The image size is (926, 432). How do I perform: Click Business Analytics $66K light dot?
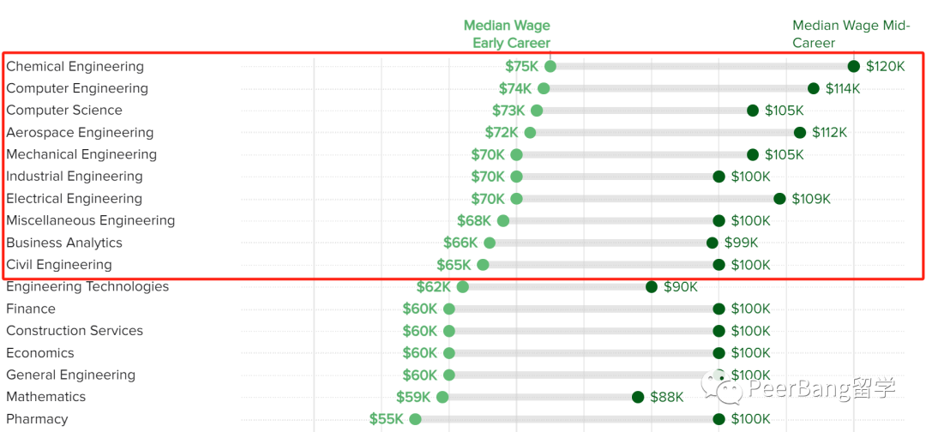pyautogui.click(x=489, y=243)
